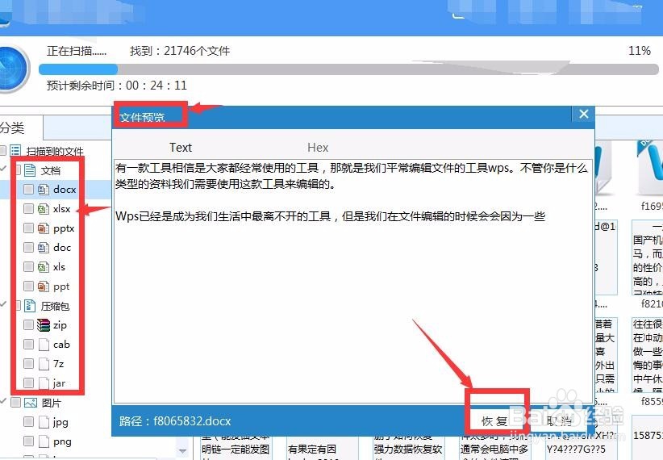Select the 扫描到的文件 tree label

(x=55, y=151)
